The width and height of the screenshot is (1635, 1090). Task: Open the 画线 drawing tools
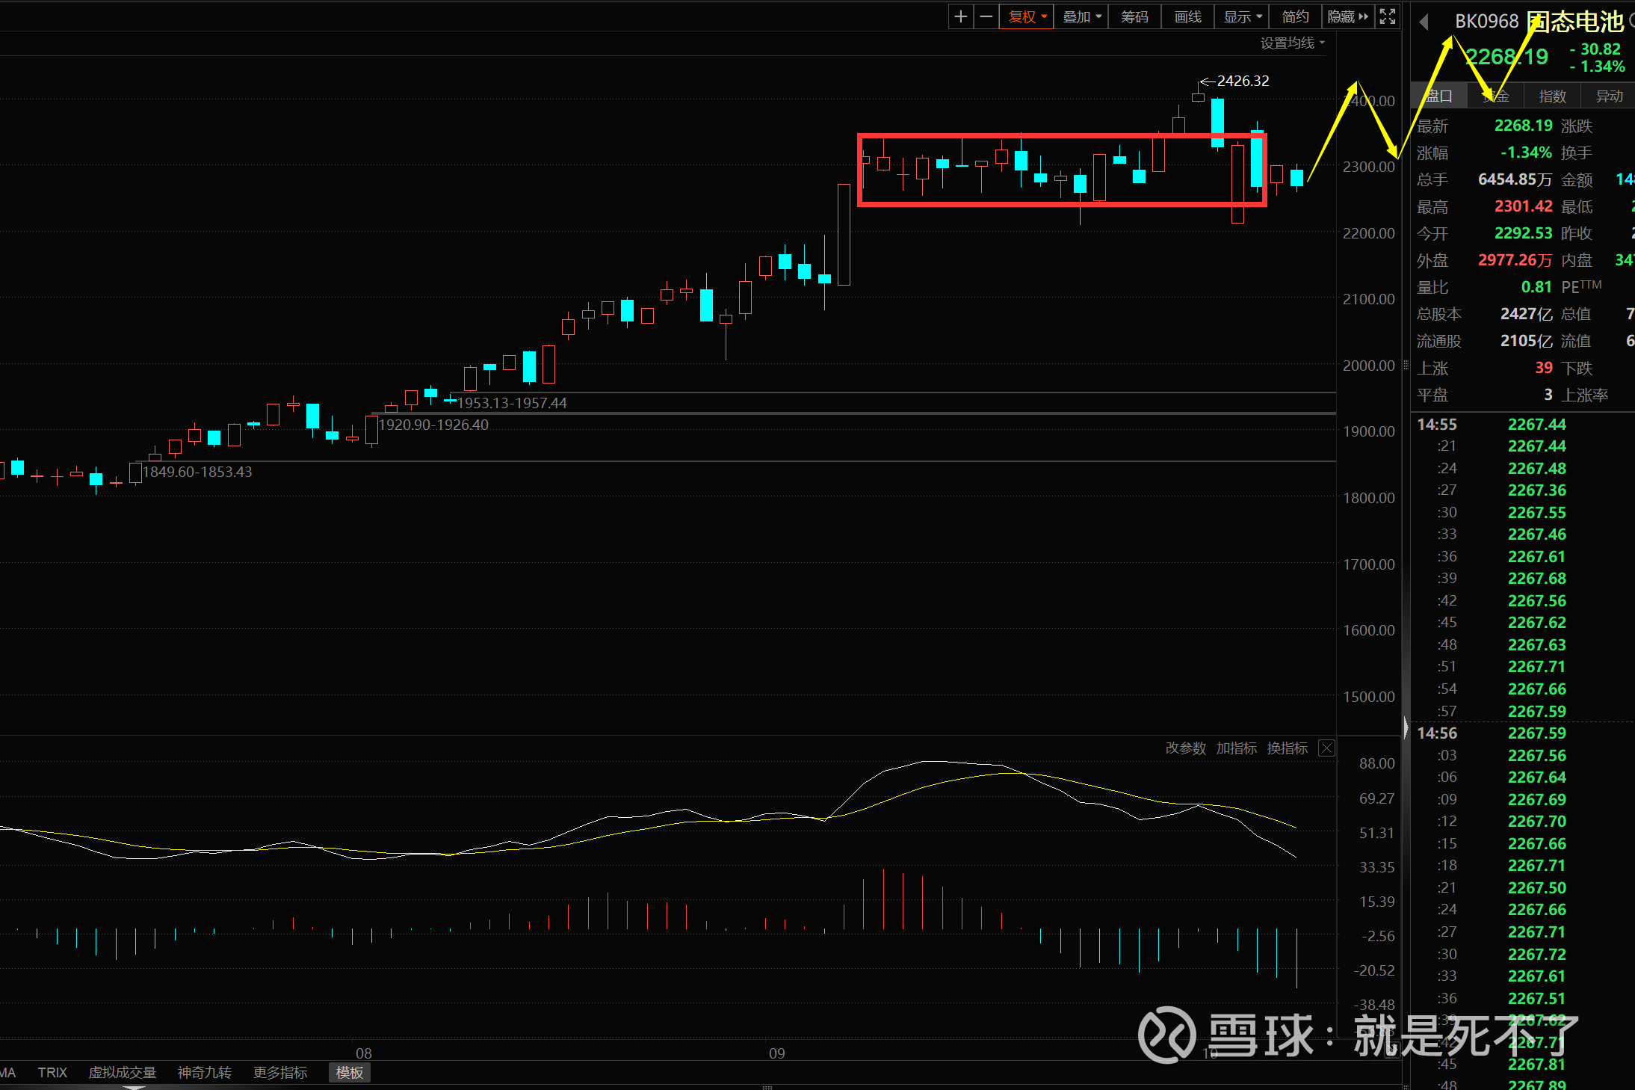pyautogui.click(x=1187, y=16)
